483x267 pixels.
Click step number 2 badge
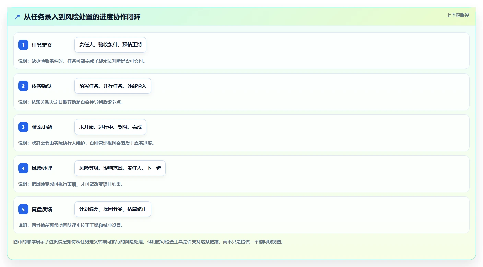(23, 86)
